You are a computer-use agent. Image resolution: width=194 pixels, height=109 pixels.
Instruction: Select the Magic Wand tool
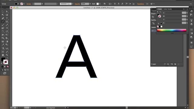(3, 15)
